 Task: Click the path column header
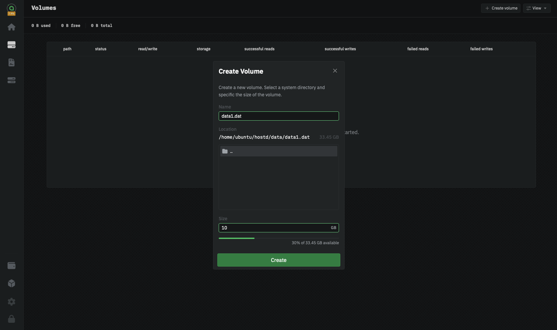point(67,49)
